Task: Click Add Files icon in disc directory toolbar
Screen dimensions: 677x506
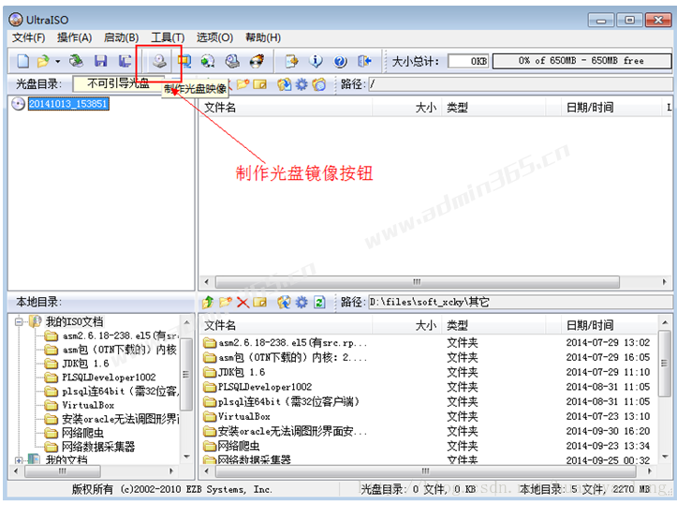Action: coord(284,84)
